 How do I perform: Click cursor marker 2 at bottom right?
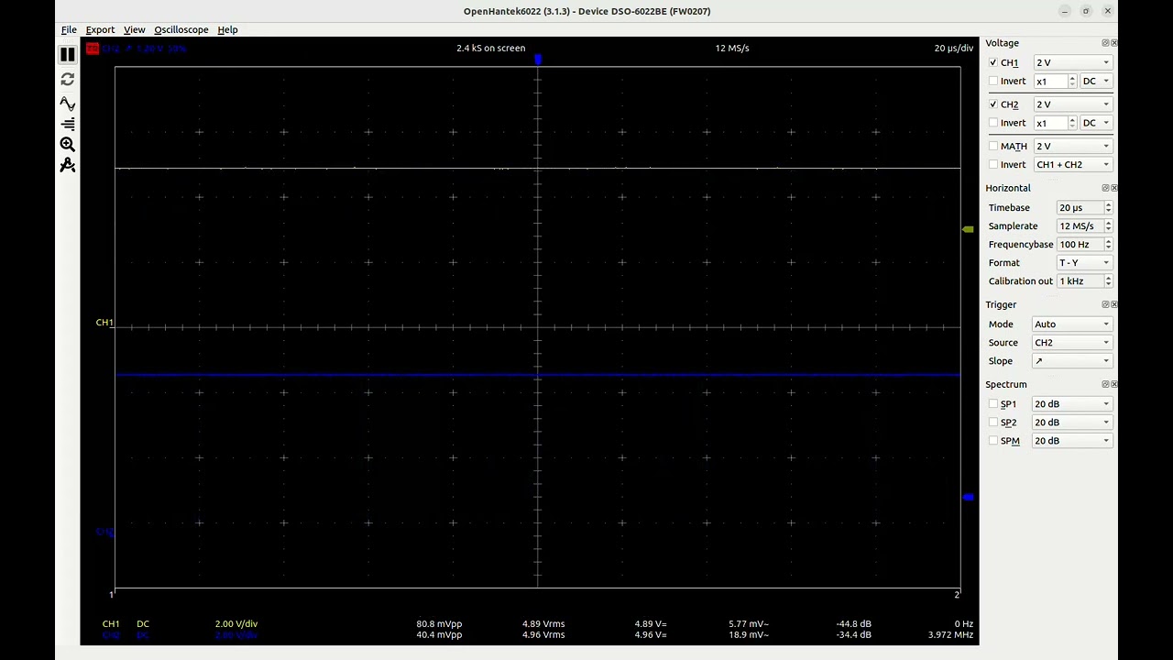pos(957,595)
